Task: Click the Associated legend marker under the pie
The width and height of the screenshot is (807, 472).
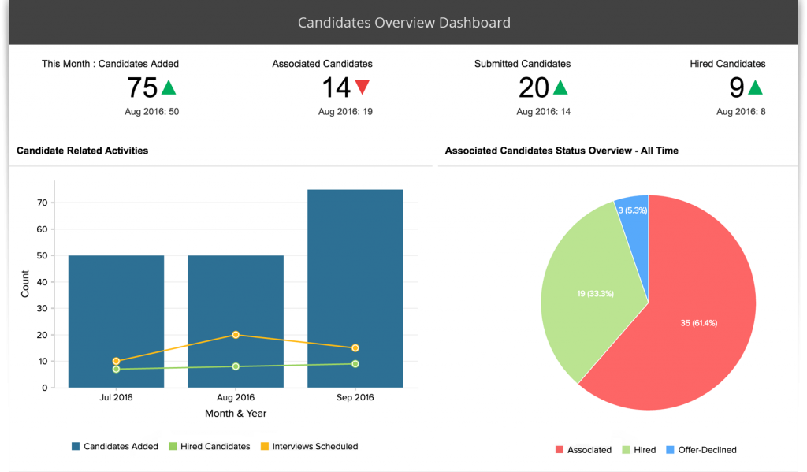Action: pos(561,449)
